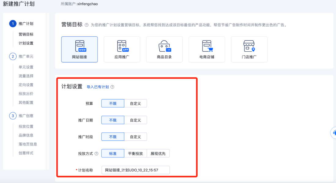Open help icon next to 营销目标
Screen dimensions: 336x183
coord(87,25)
